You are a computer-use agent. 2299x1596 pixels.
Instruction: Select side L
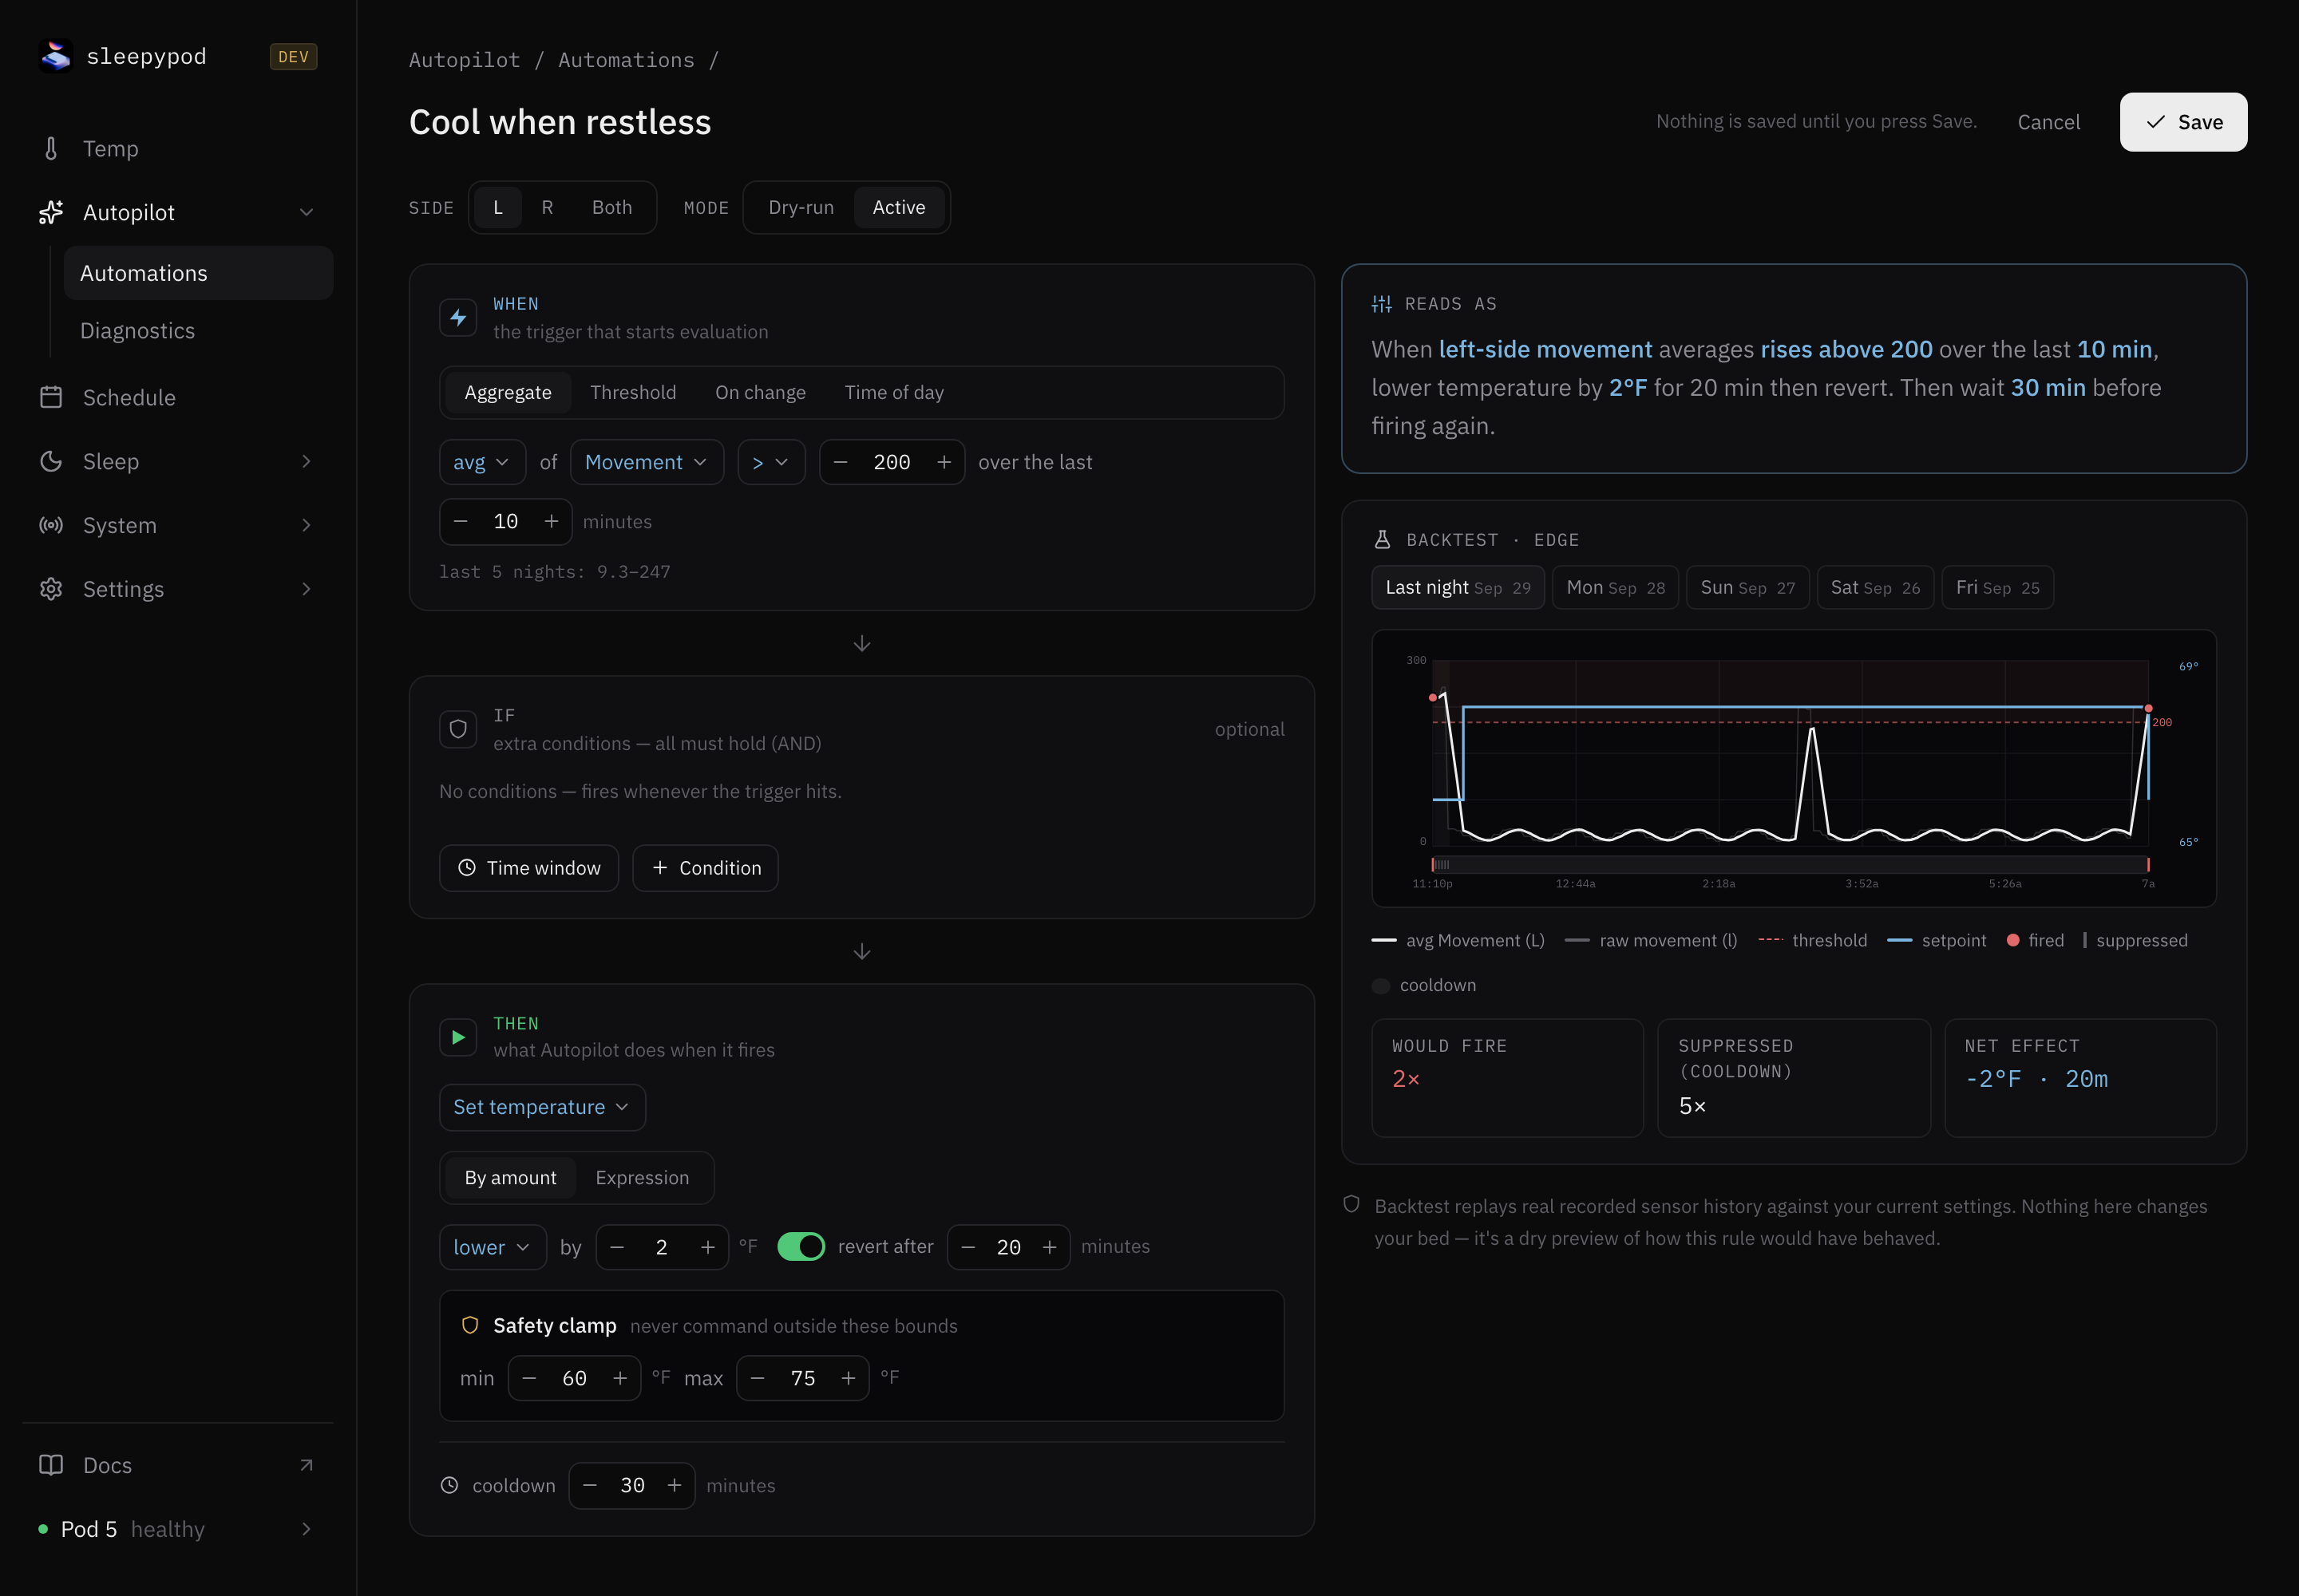pos(497,207)
